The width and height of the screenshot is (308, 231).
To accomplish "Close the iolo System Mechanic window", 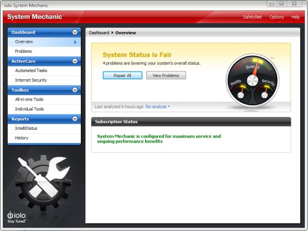I will click(x=294, y=4).
